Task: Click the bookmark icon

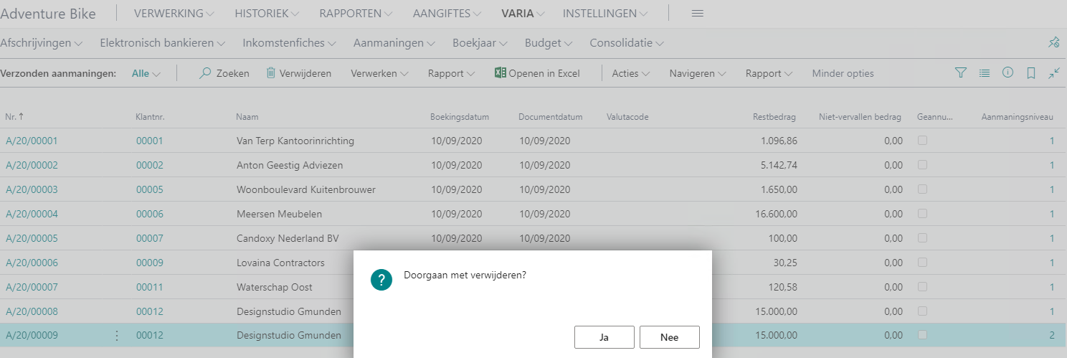Action: (1030, 73)
